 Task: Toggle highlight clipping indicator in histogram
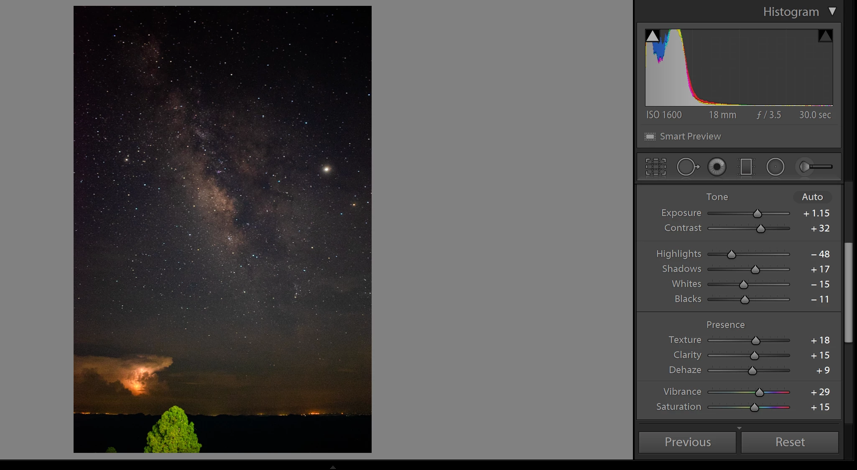pyautogui.click(x=825, y=36)
